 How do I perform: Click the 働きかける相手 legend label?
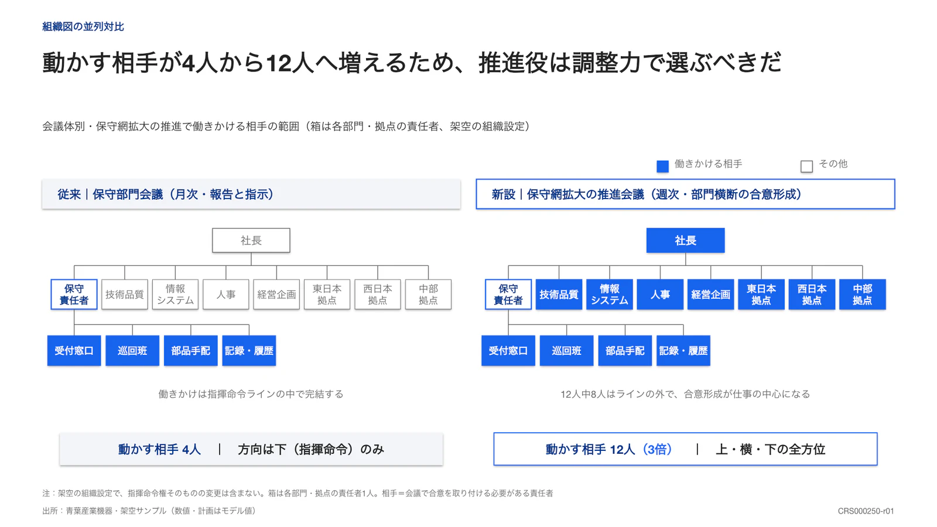708,164
